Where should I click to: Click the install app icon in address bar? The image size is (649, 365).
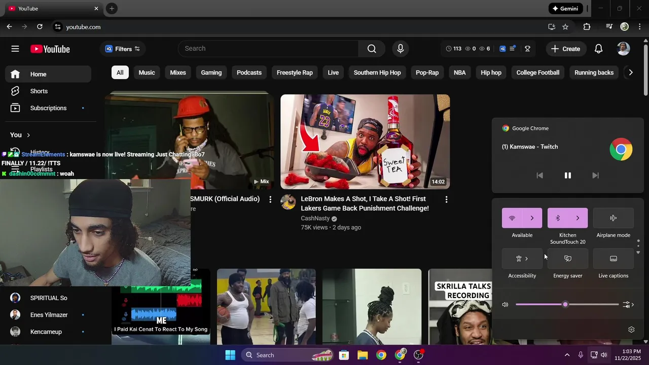coord(552,27)
